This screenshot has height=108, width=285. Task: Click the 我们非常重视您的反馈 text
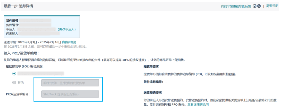click(x=236, y=6)
